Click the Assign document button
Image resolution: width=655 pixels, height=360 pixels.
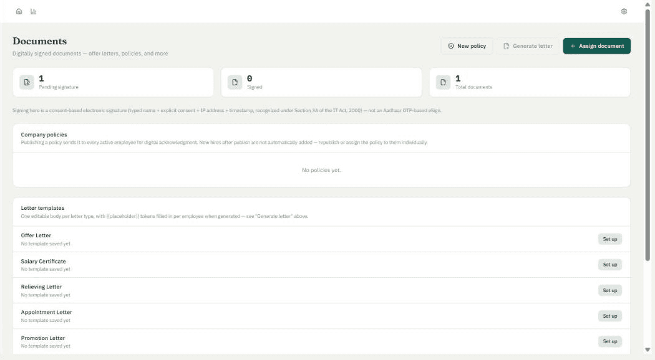[596, 46]
